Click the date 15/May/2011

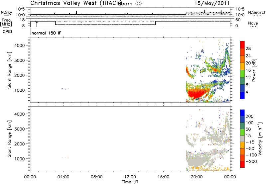pyautogui.click(x=212, y=3)
